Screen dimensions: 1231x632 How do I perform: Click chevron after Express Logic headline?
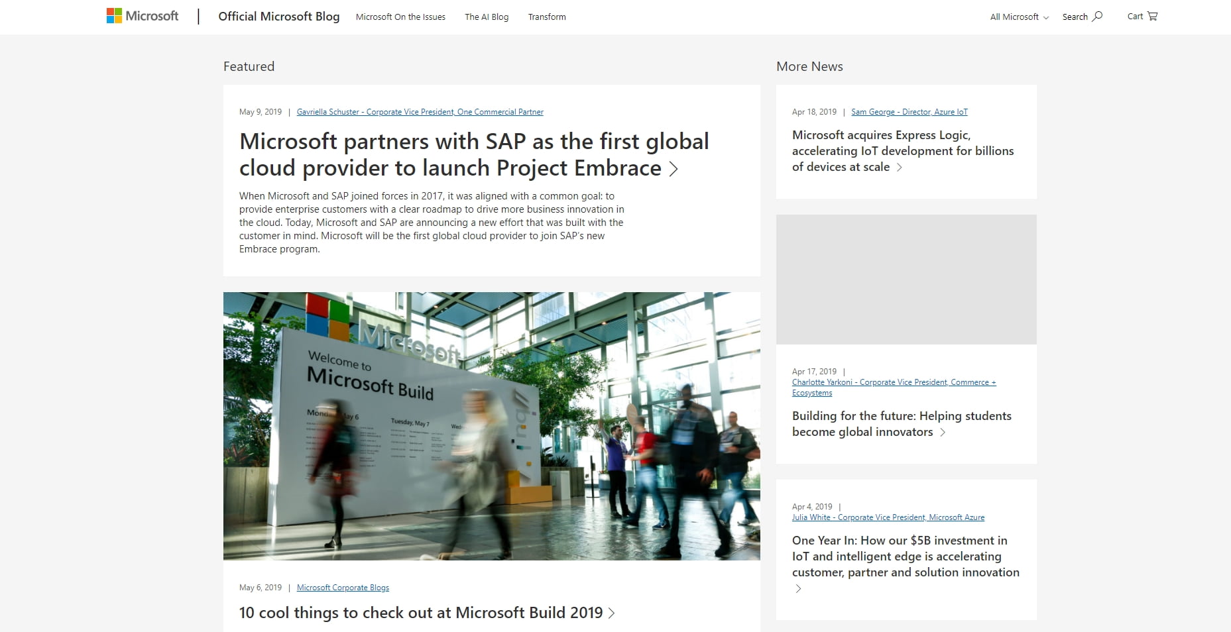900,168
